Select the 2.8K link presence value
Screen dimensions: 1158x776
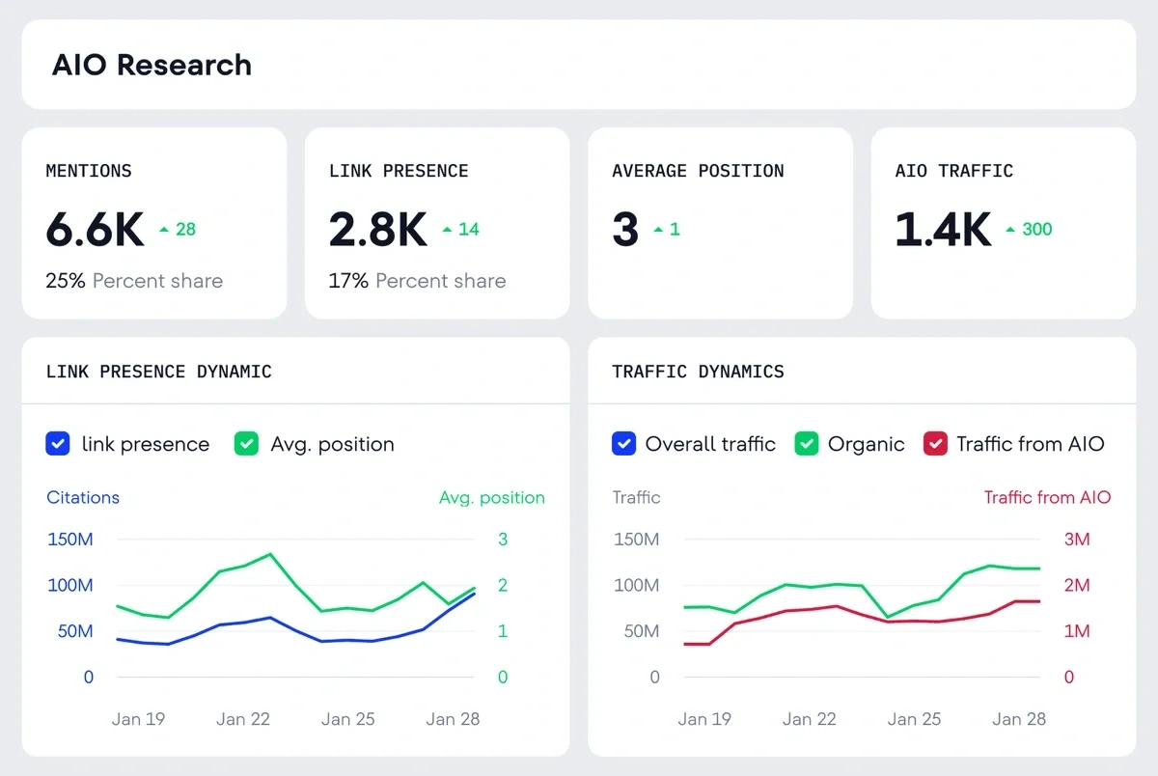(377, 230)
